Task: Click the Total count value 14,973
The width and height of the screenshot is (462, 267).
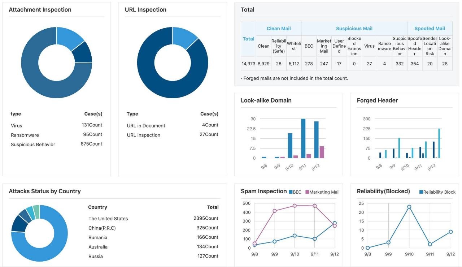Action: 248,64
